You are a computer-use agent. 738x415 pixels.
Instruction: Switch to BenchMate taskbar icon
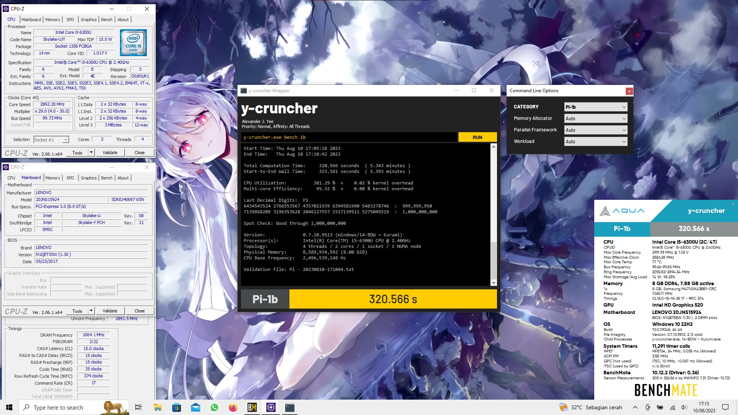(x=252, y=407)
